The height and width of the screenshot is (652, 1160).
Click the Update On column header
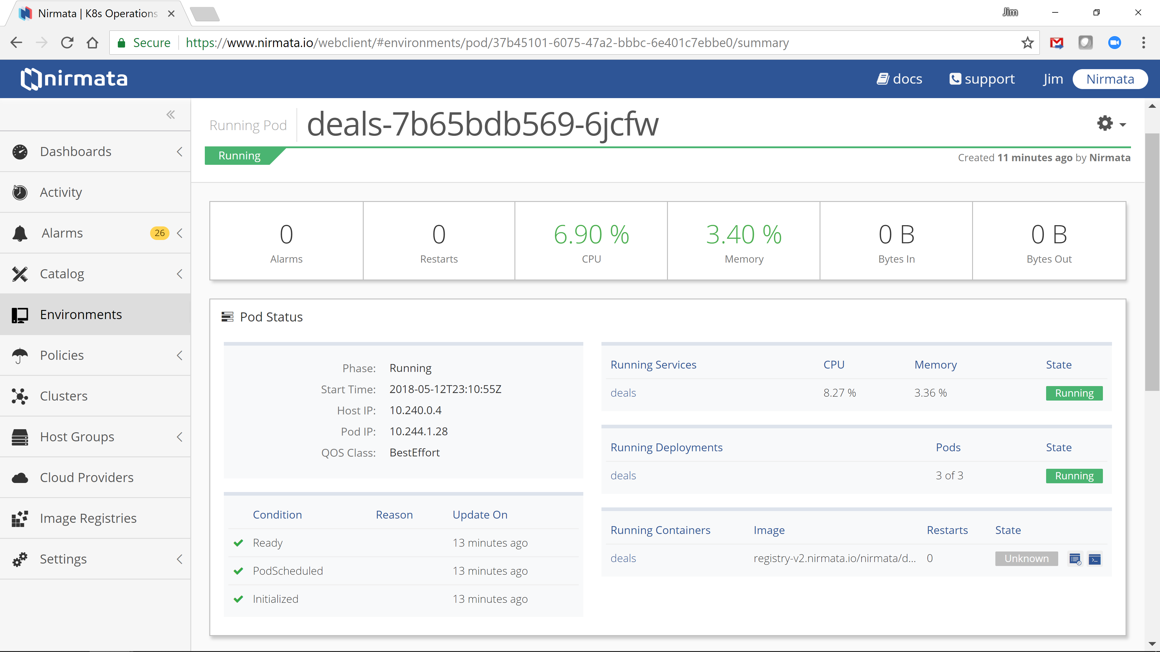pos(480,515)
